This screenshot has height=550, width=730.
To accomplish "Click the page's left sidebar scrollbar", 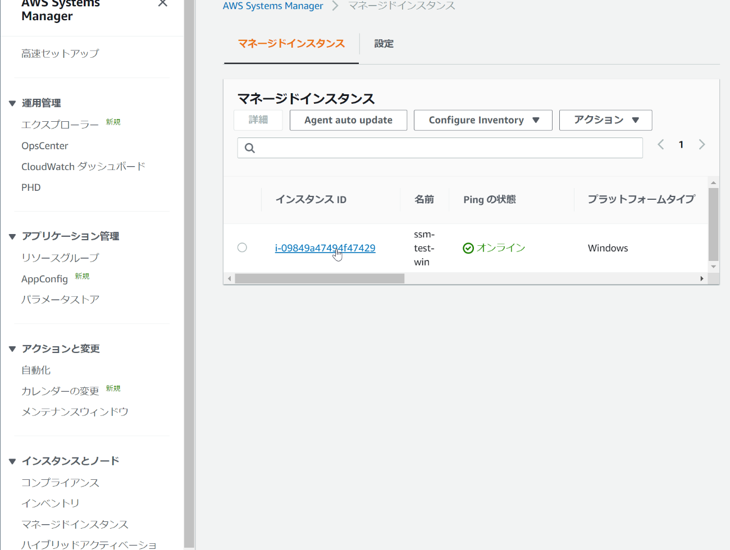I will tap(189, 275).
